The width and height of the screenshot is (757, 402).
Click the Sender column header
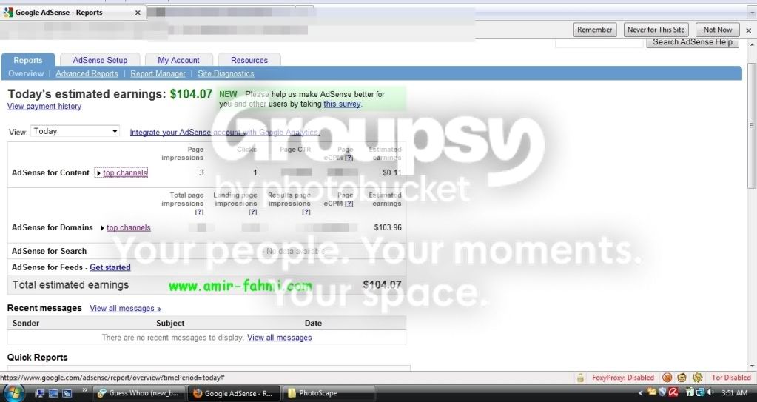[x=26, y=323]
